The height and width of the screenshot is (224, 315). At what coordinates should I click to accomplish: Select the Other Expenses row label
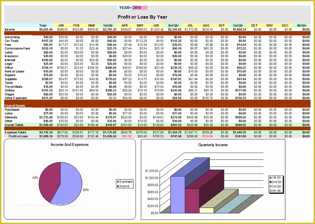(x=16, y=98)
